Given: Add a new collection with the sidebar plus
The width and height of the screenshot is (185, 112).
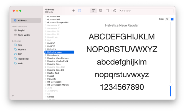Looking at the screenshot, I should coord(13,96).
